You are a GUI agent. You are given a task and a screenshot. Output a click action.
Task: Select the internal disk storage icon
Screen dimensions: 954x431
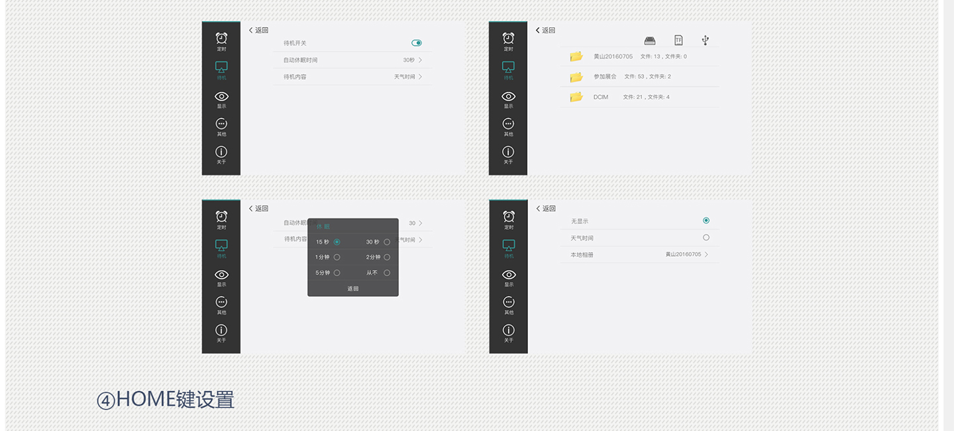pos(650,40)
